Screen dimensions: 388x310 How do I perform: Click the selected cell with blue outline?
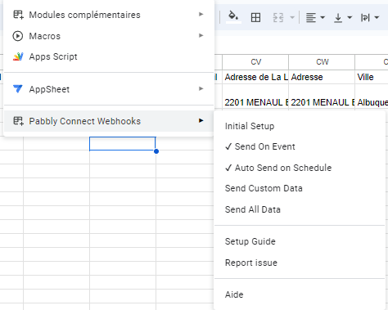[123, 143]
